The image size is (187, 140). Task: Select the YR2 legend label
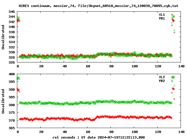[x=162, y=81]
